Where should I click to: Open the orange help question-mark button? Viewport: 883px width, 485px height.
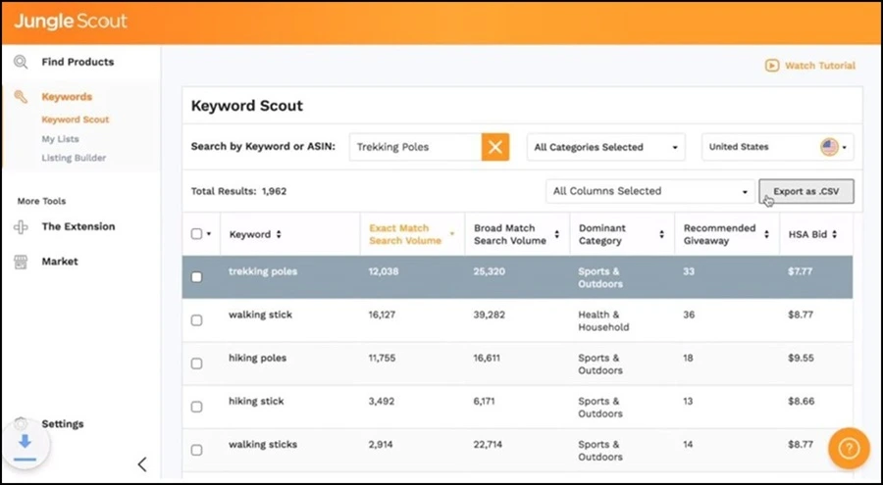tap(849, 449)
